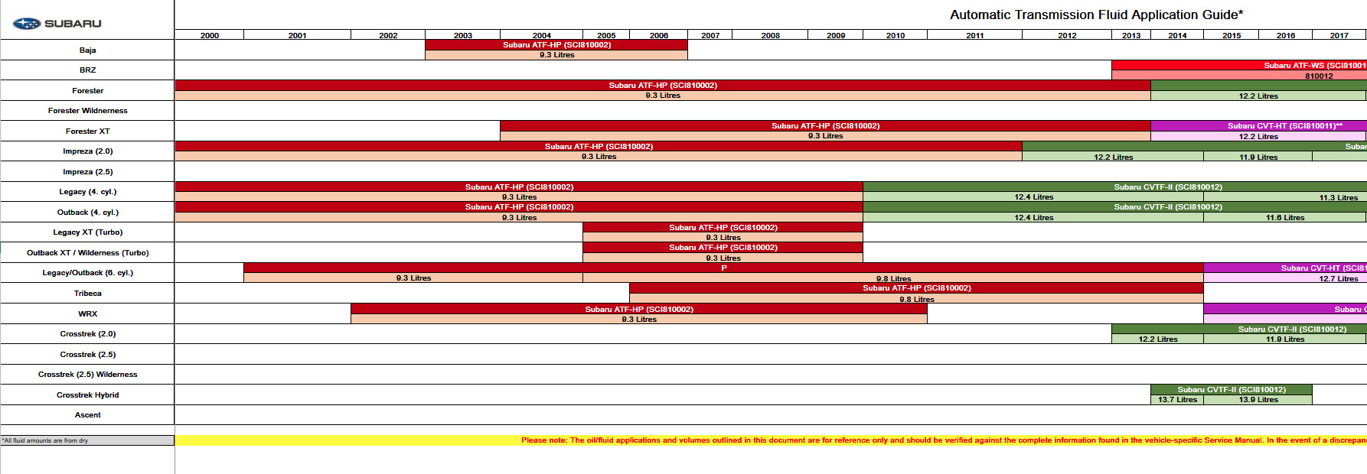Select the ATF-HP bar in the Tribeca row
This screenshot has width=1367, height=474.
pos(916,288)
